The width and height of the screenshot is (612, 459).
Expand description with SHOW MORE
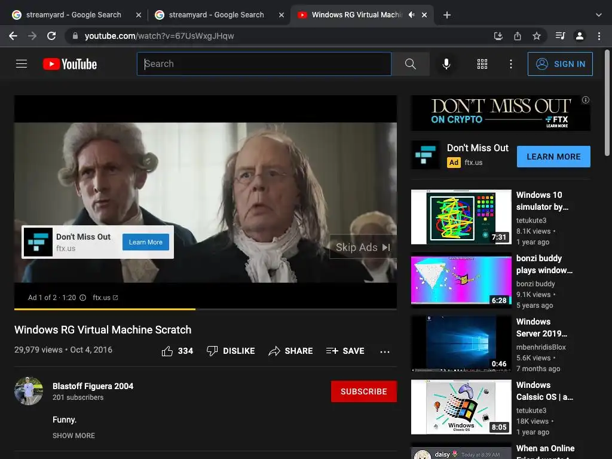click(74, 436)
